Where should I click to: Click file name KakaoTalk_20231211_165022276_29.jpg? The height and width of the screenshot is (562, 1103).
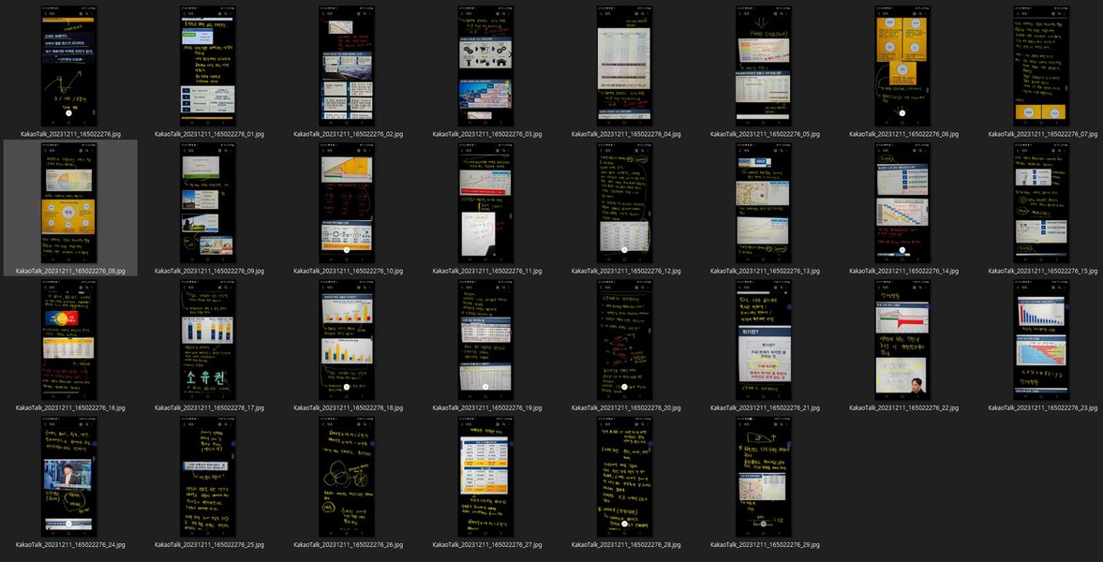pyautogui.click(x=766, y=543)
